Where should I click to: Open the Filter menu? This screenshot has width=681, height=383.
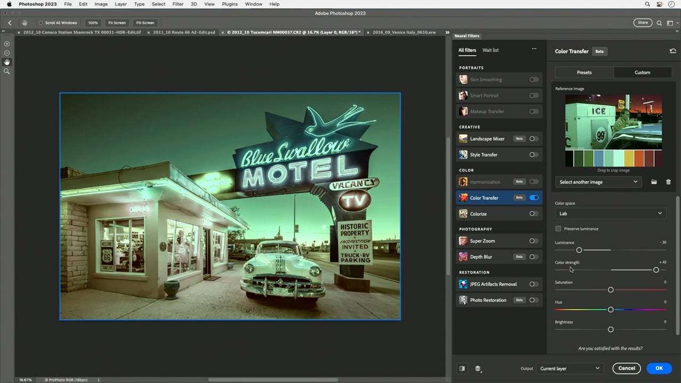(x=178, y=4)
